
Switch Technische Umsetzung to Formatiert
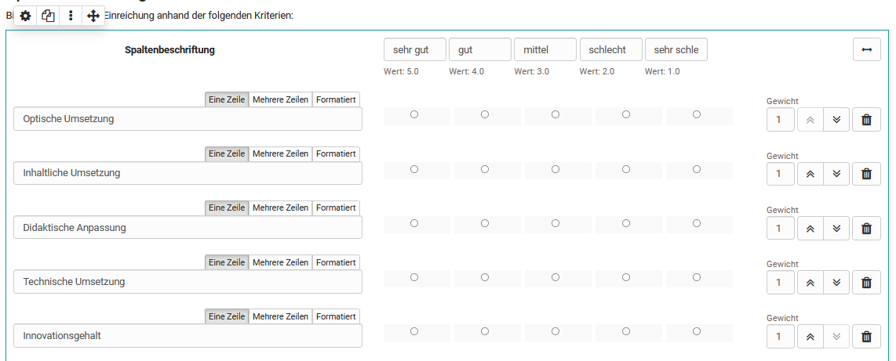pyautogui.click(x=337, y=262)
